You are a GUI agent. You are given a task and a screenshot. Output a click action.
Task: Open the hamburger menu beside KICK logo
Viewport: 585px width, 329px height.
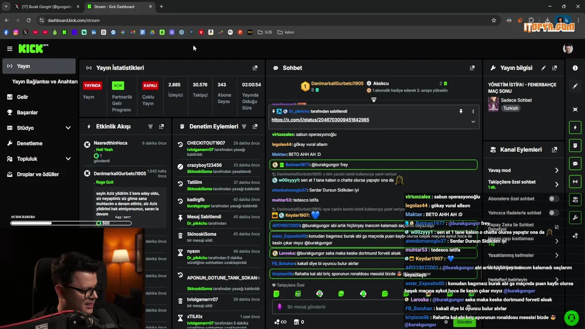10,48
